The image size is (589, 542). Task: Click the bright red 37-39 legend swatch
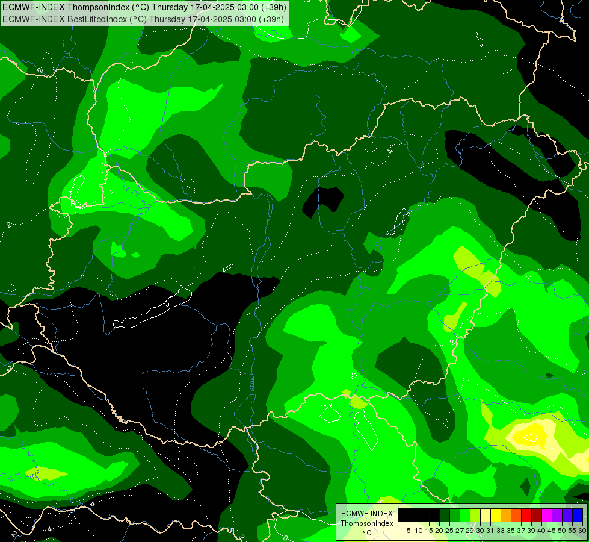[x=526, y=515]
